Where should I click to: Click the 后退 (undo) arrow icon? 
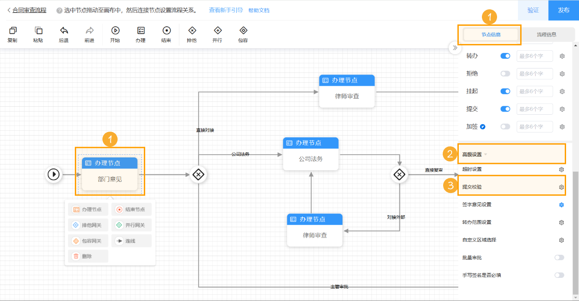coord(64,31)
